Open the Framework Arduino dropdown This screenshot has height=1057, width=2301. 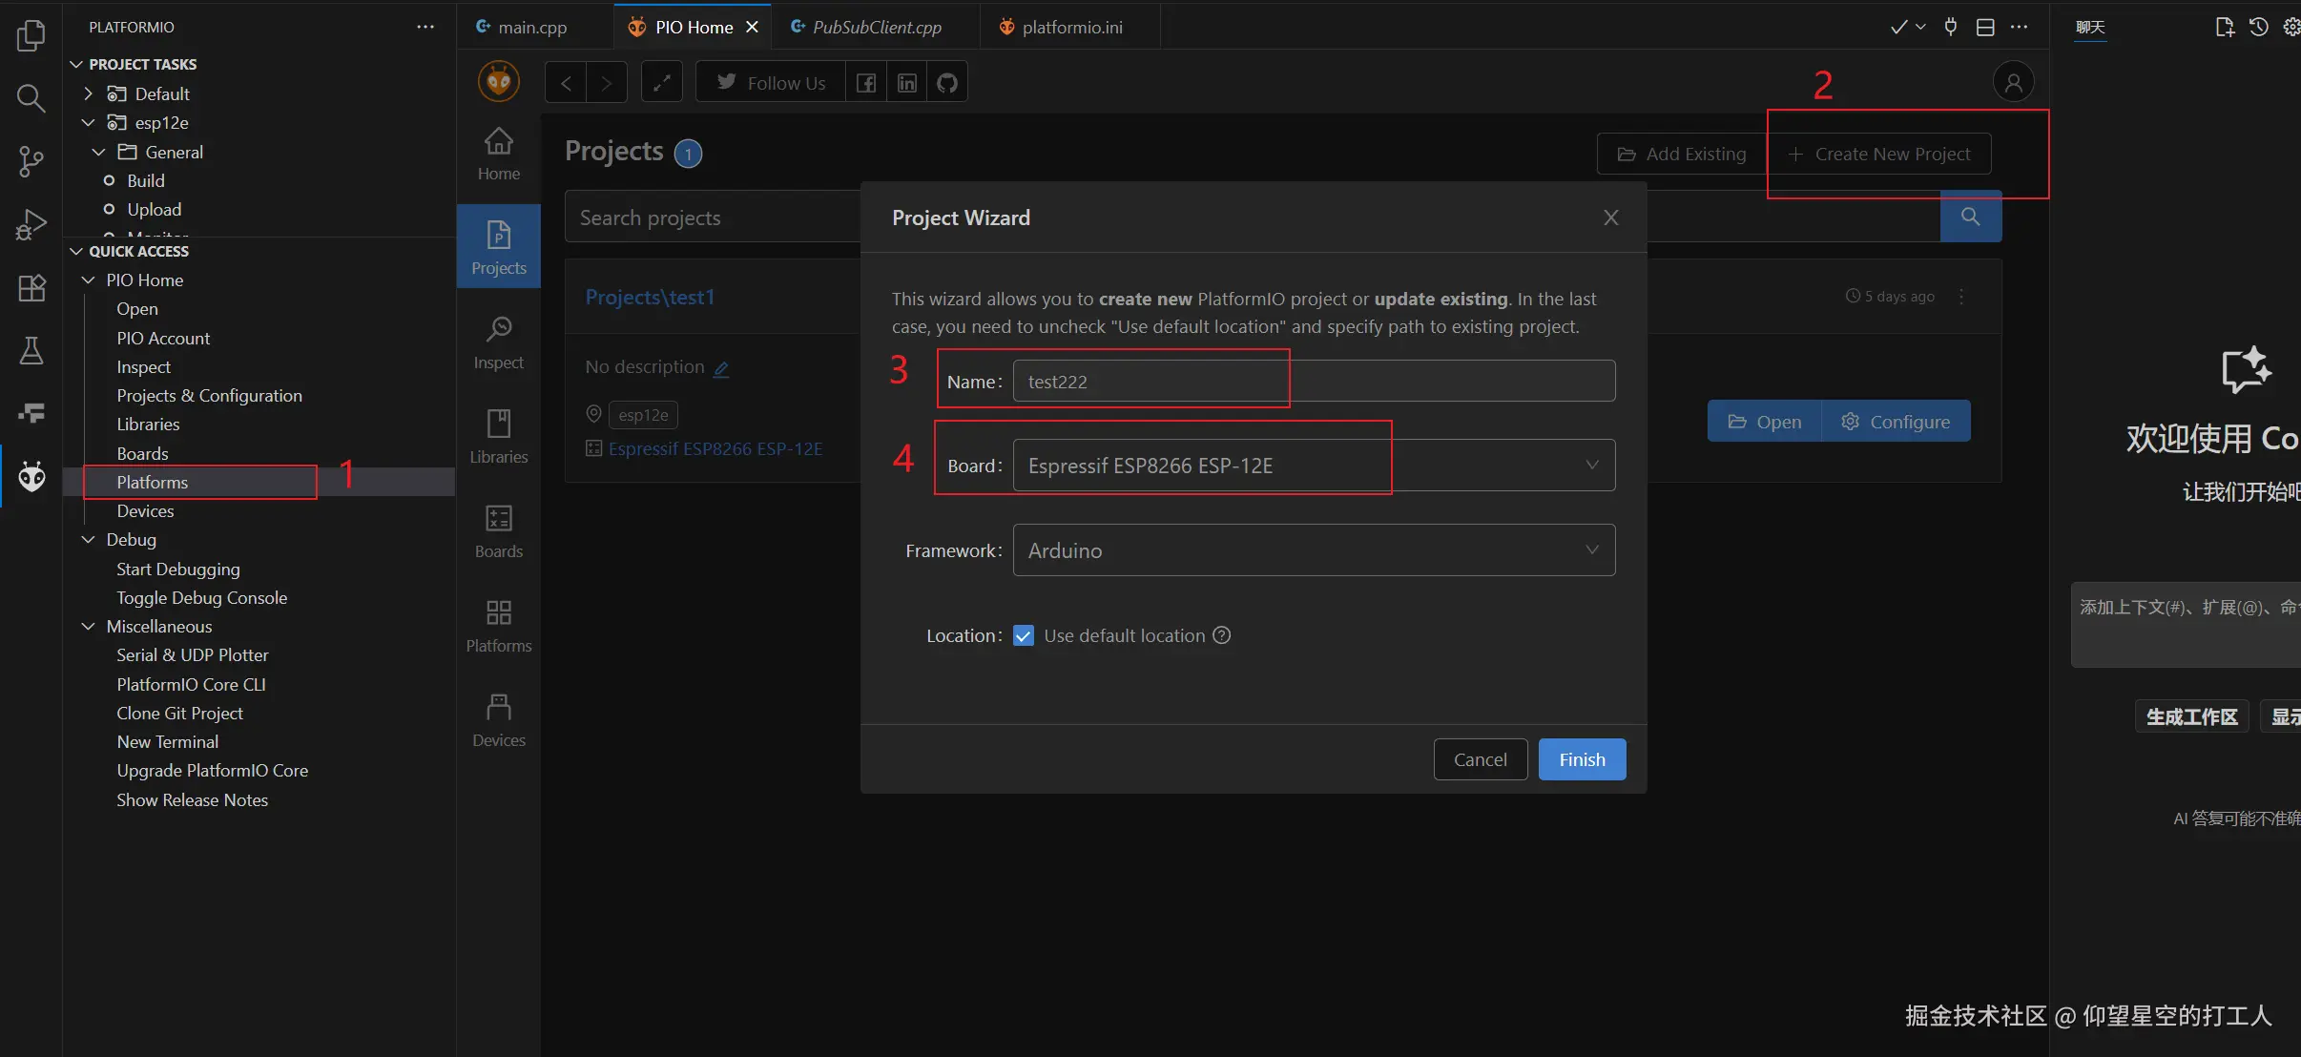1313,550
